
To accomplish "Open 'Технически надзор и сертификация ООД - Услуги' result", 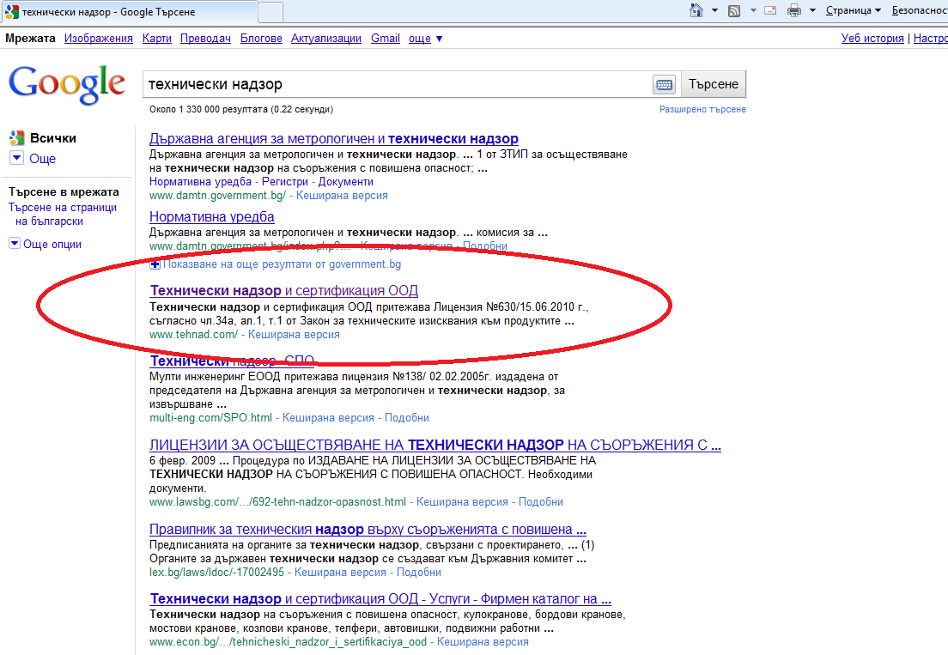I will click(x=380, y=599).
